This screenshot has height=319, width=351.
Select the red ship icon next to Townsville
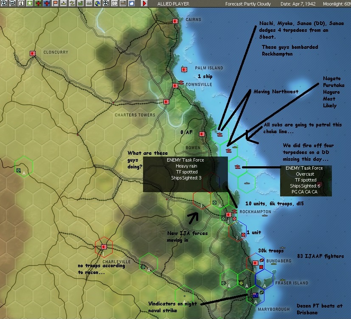[181, 83]
